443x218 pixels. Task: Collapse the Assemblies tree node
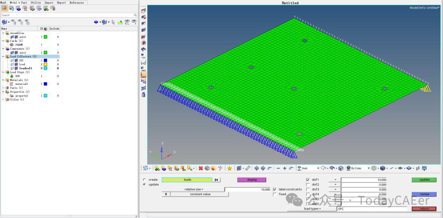(3, 33)
